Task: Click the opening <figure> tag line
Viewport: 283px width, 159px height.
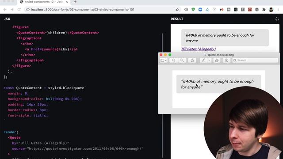Action: [21, 27]
